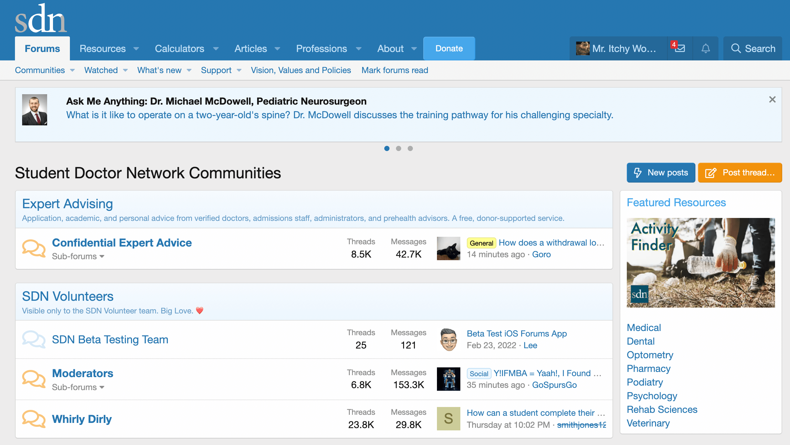Expand the Communities sub-menu arrow

(x=72, y=70)
